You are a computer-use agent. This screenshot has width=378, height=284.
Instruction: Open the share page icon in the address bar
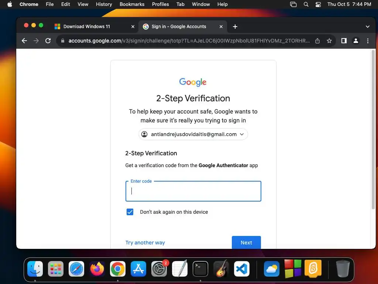317,41
